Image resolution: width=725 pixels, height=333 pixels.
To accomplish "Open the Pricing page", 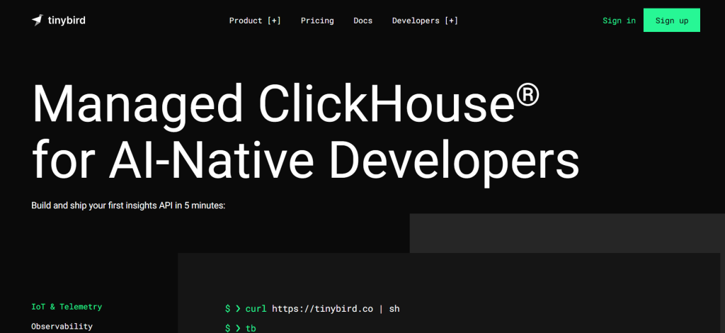I will click(x=317, y=21).
